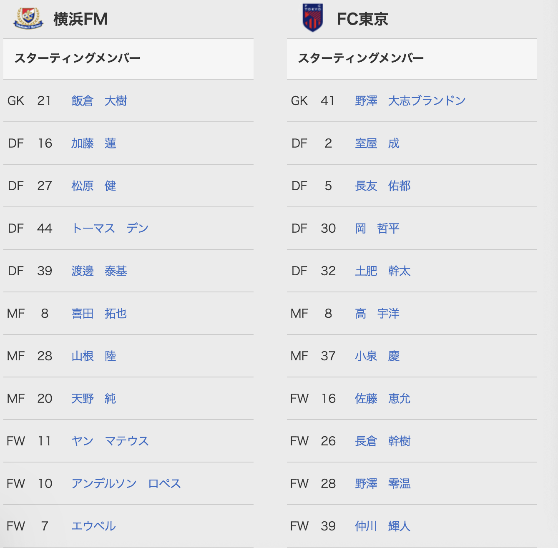Open the FC東京 team name heading
Screen dimensions: 558x548
click(362, 19)
